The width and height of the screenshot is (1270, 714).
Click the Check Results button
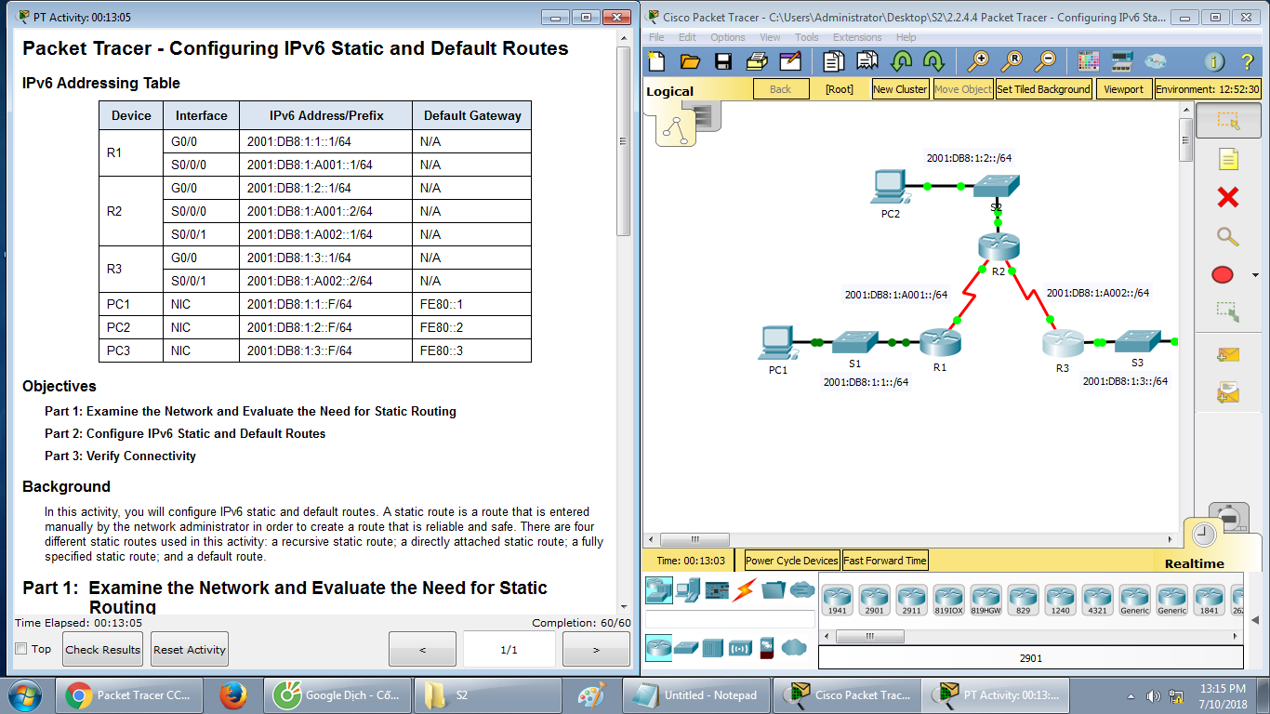click(102, 649)
